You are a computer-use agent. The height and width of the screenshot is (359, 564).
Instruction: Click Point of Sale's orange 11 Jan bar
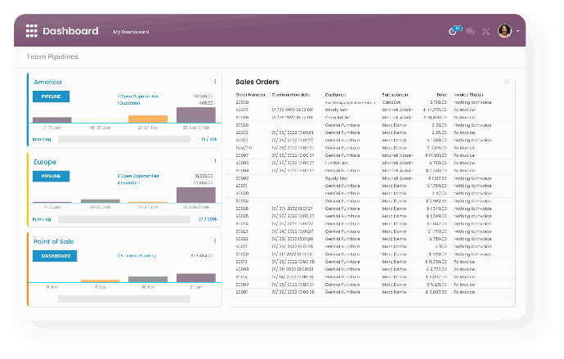[101, 281]
